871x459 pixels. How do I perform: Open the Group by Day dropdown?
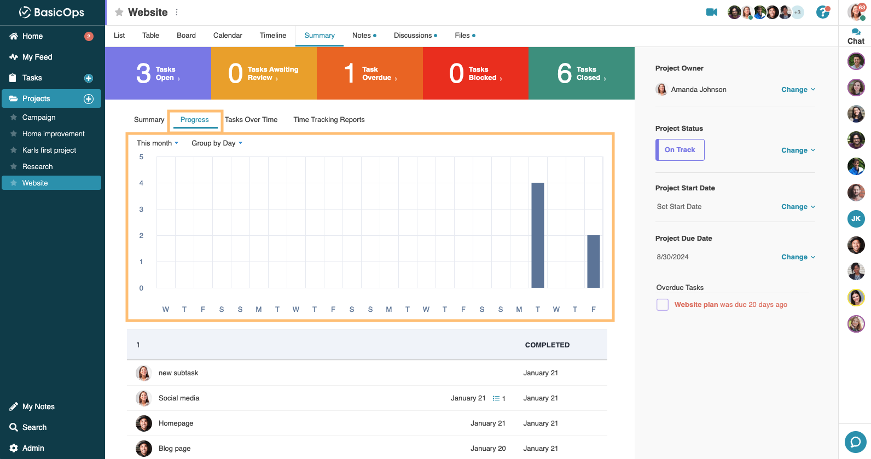coord(217,143)
